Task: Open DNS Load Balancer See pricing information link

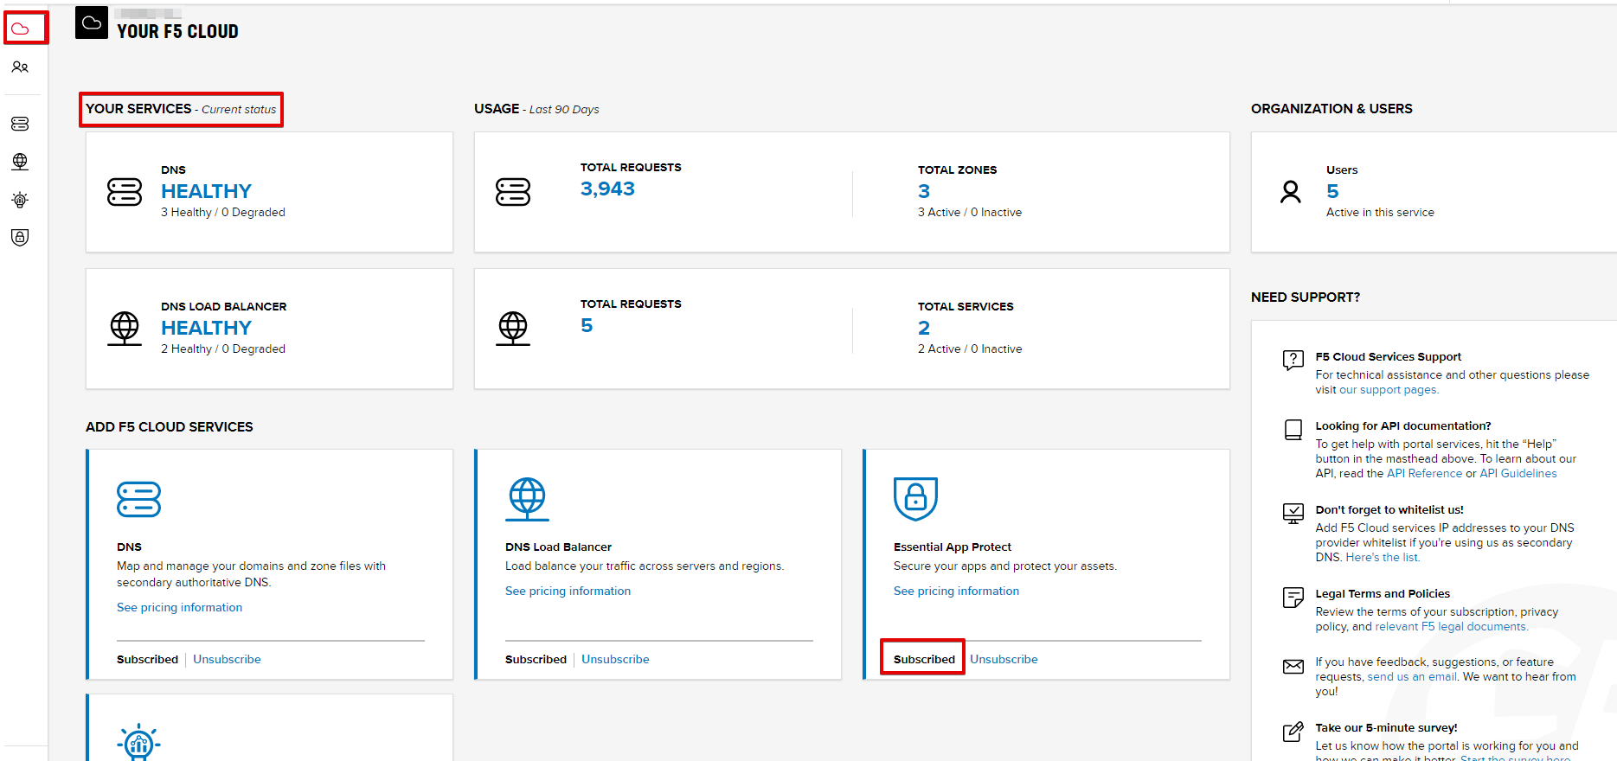Action: coord(568,591)
